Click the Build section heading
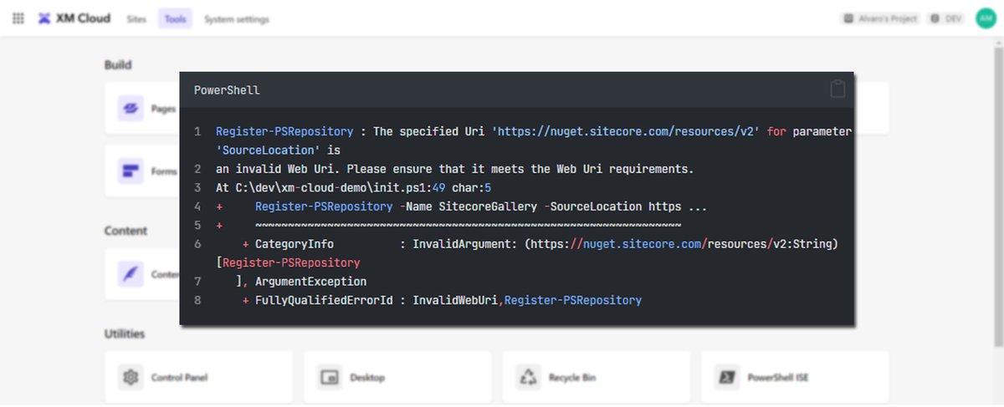The image size is (1004, 407). [x=118, y=64]
